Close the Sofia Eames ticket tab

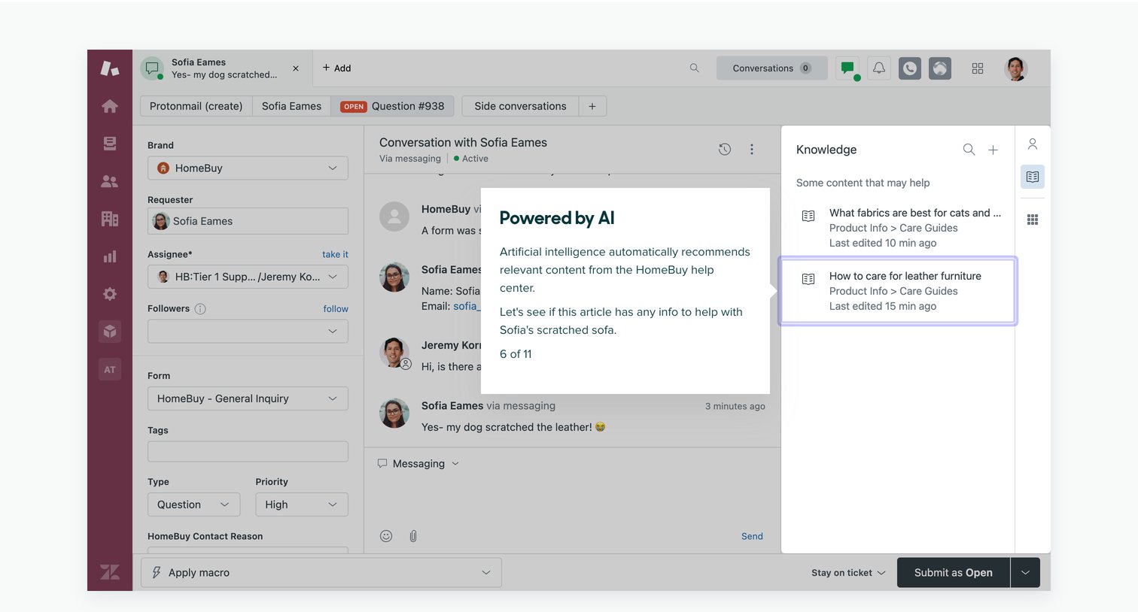pos(296,68)
